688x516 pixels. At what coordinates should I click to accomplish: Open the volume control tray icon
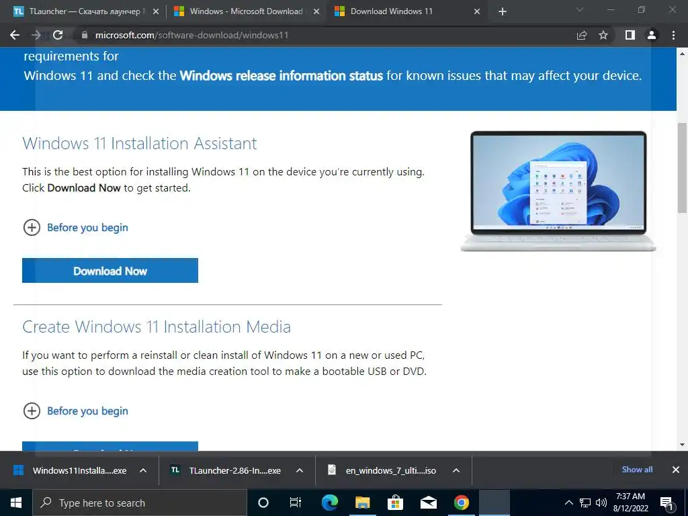pyautogui.click(x=601, y=503)
